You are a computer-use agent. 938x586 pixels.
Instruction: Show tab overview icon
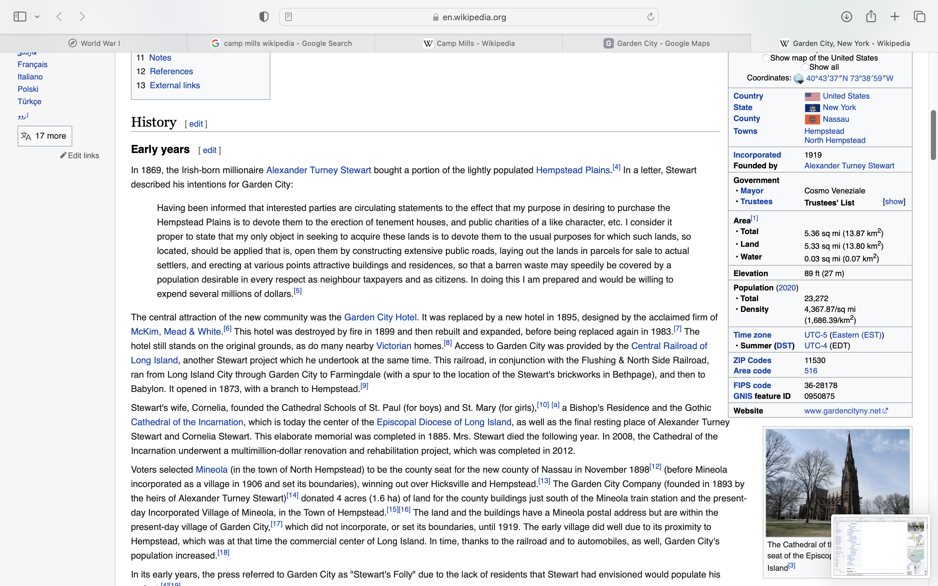[x=919, y=17]
